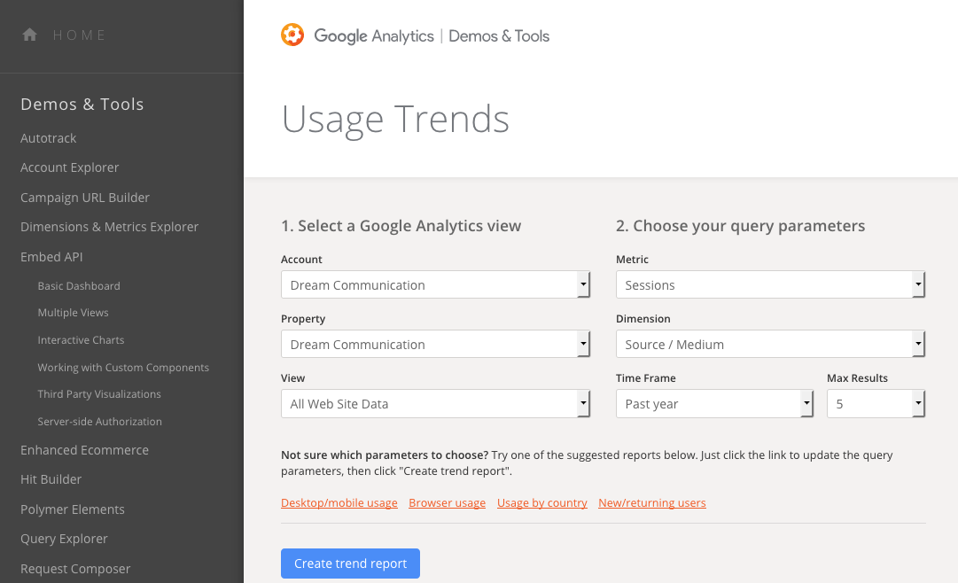Image resolution: width=958 pixels, height=583 pixels.
Task: Open Working with Custom Components
Action: click(x=123, y=368)
